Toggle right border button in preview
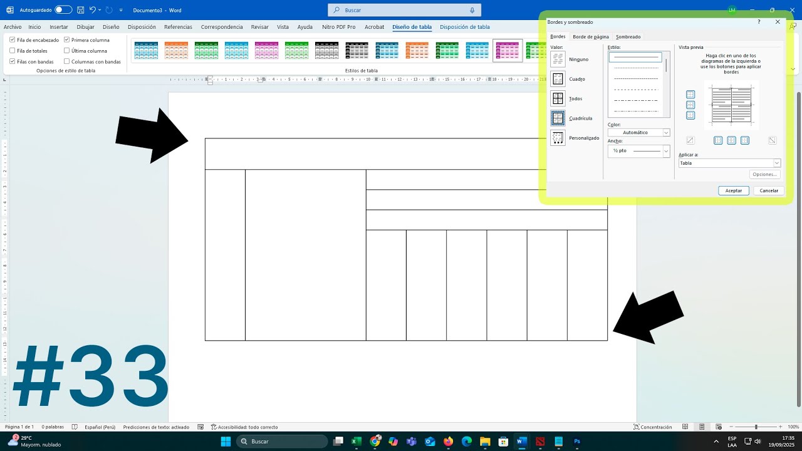 (x=745, y=140)
